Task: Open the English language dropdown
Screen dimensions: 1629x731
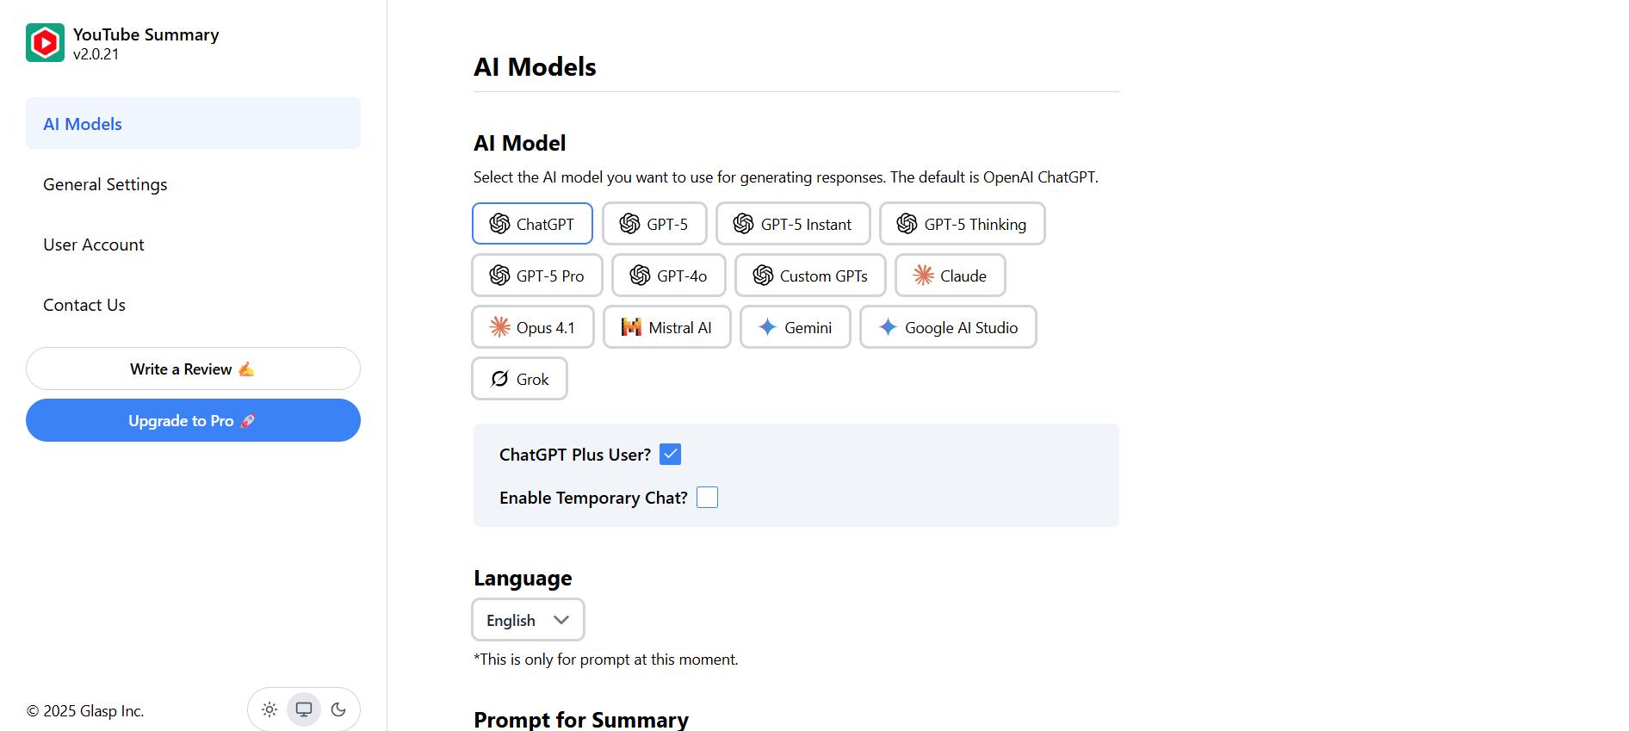Action: pos(528,620)
